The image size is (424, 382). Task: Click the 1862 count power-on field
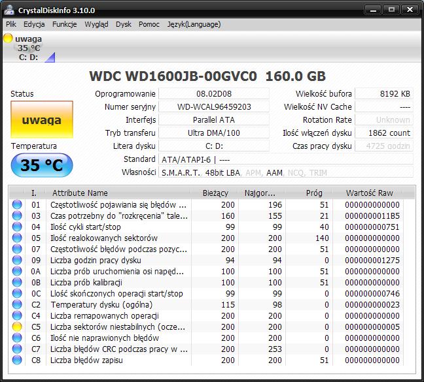384,133
